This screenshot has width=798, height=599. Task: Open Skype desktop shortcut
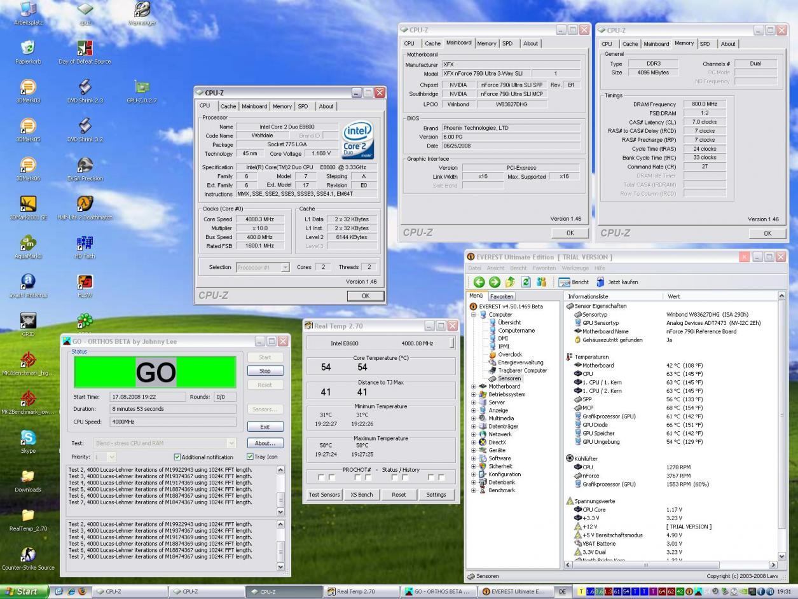(28, 441)
